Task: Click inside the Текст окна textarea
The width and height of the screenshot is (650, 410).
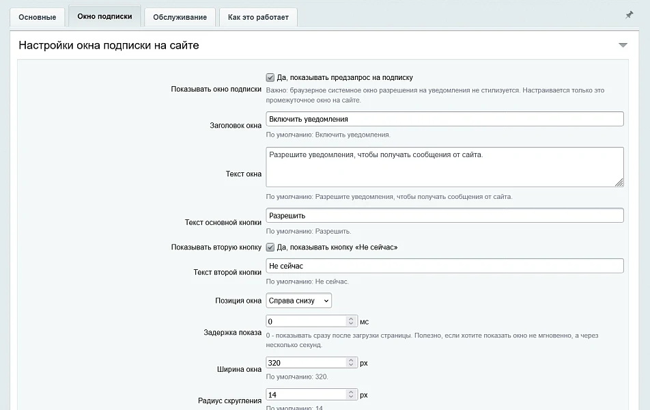Action: (x=444, y=167)
